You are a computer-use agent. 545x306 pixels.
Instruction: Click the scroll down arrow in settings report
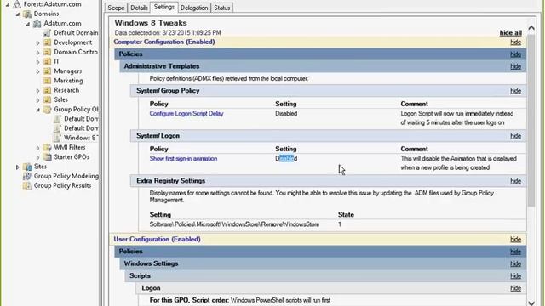pos(531,303)
